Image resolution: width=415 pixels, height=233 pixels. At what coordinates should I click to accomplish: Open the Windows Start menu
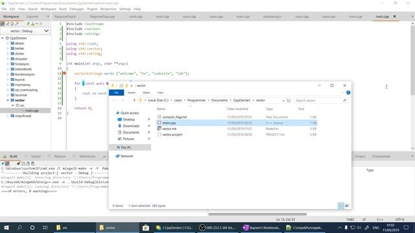click(x=6, y=227)
